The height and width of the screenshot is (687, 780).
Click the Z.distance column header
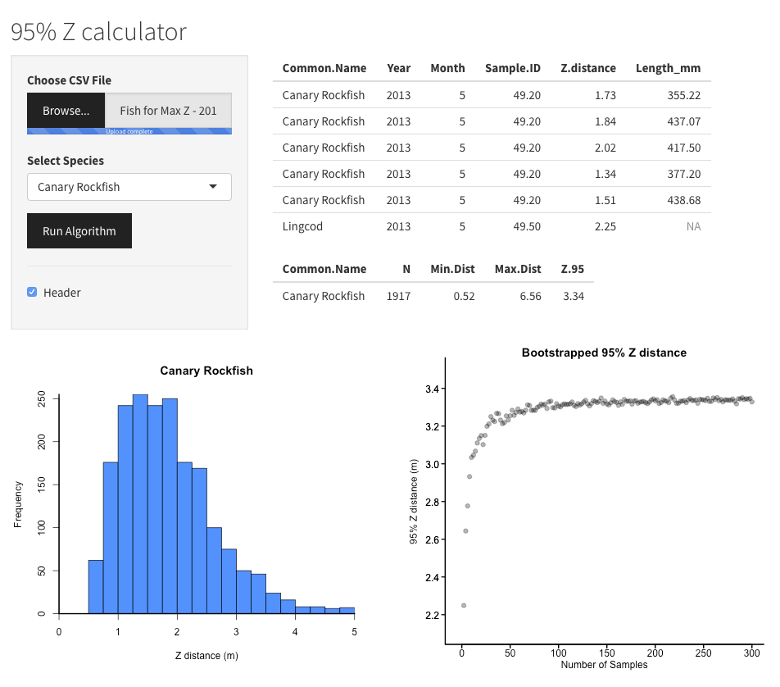[x=587, y=68]
